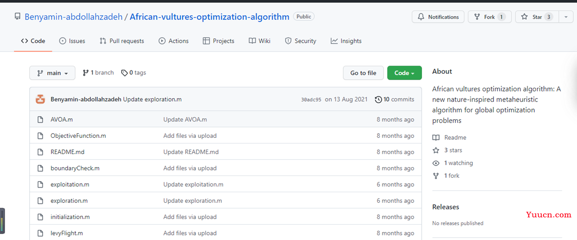Open the Star list dropdown arrow
The image size is (577, 240).
tap(566, 17)
